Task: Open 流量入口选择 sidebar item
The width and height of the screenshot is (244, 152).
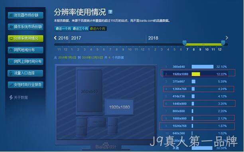Action: (x=26, y=73)
